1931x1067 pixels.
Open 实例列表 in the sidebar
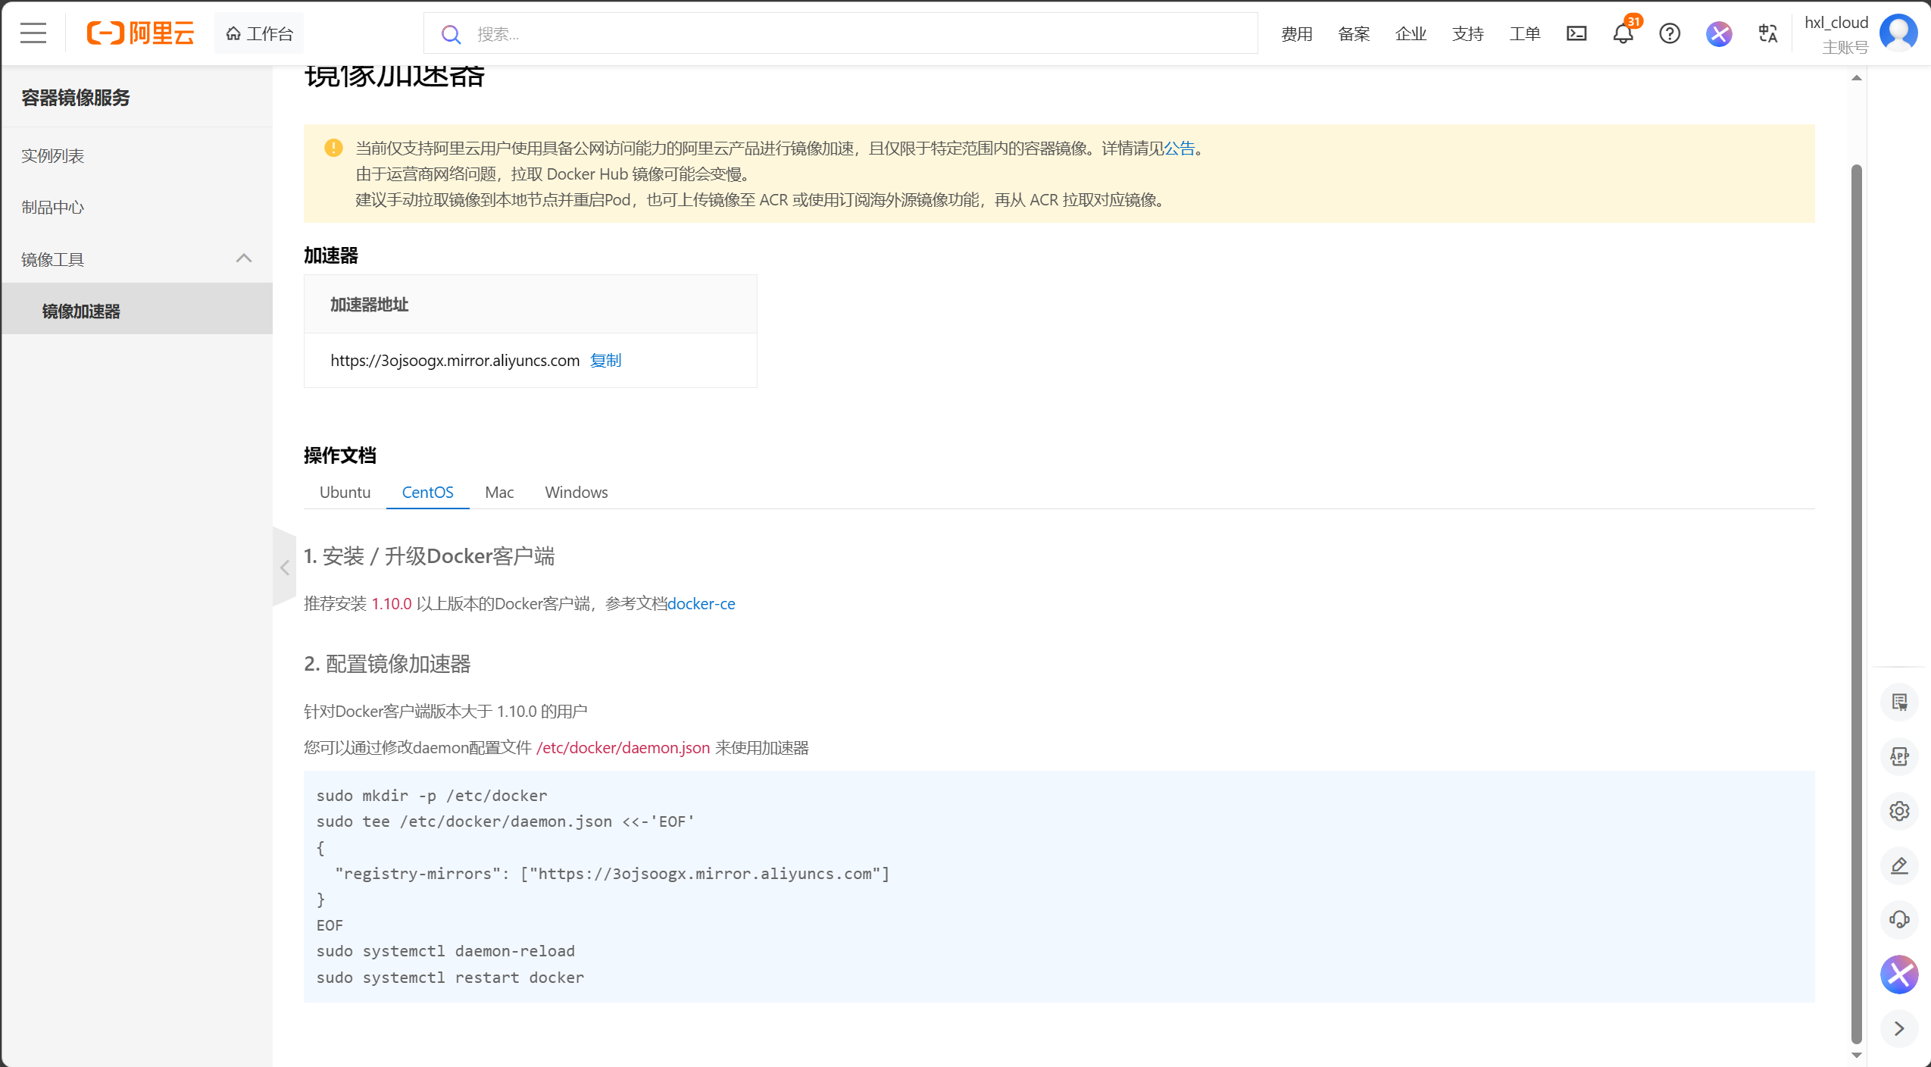pyautogui.click(x=52, y=156)
